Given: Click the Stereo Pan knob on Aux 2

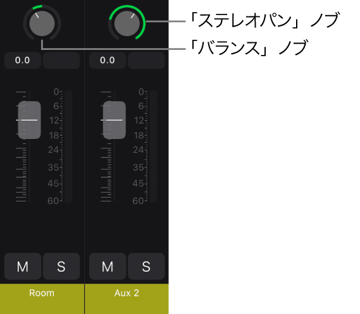Looking at the screenshot, I should pos(127,23).
